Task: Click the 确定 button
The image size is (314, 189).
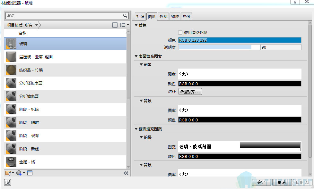Action: pyautogui.click(x=261, y=182)
